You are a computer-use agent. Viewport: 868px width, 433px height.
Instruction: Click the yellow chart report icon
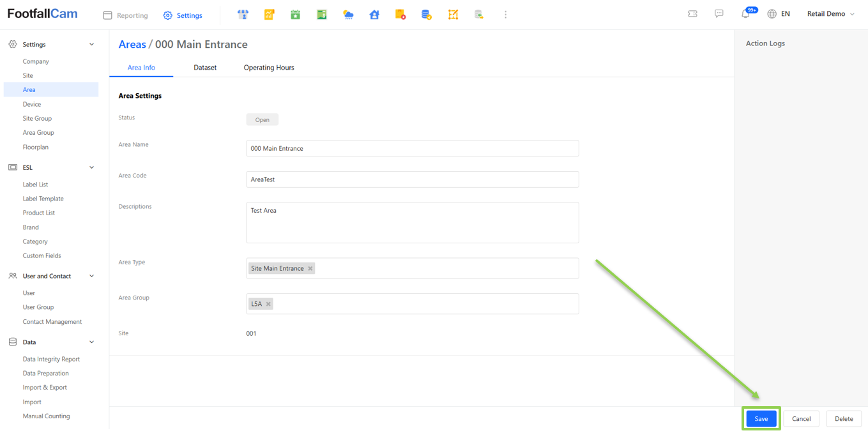coord(269,15)
